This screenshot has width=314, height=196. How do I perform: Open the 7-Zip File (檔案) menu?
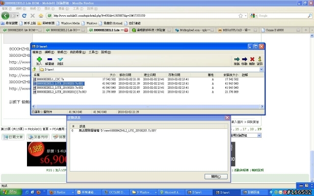pos(37,52)
